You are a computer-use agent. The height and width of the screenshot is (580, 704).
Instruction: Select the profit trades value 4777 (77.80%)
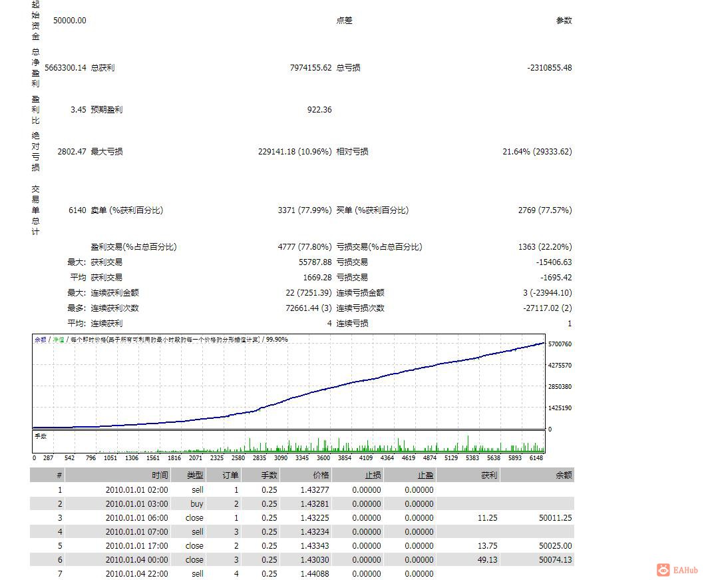pyautogui.click(x=304, y=247)
